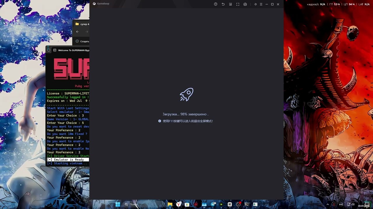Open the volume control in system tray

[353, 204]
